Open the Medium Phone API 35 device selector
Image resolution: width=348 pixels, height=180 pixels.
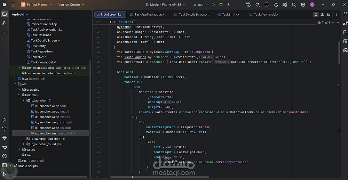coord(165,5)
